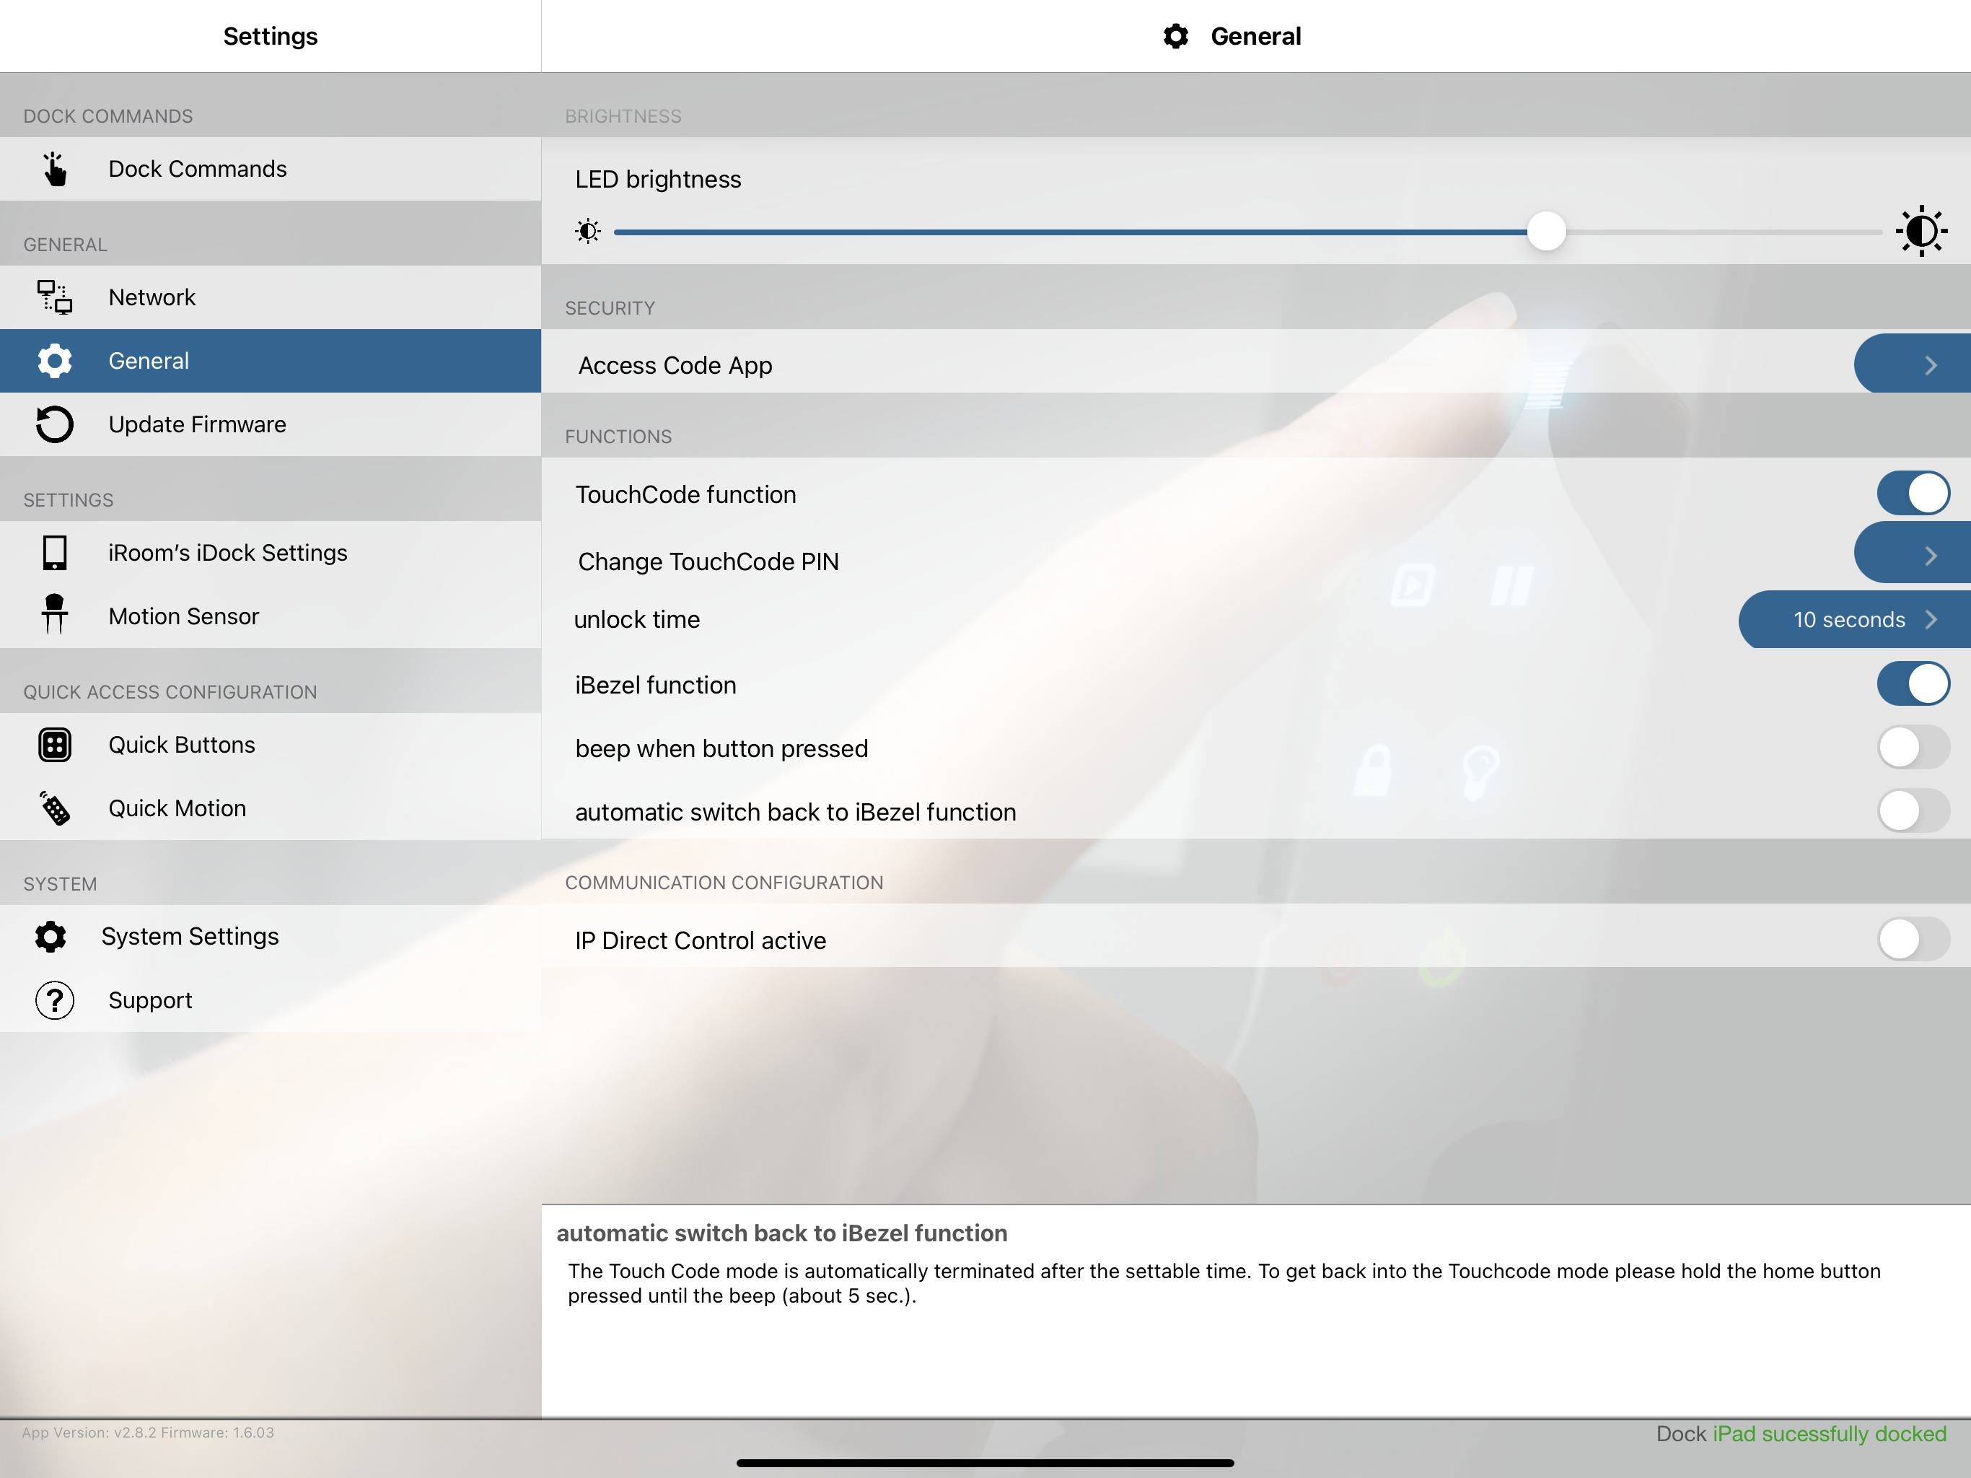Go to Quick Motion configuration
The width and height of the screenshot is (1971, 1478).
click(x=270, y=808)
